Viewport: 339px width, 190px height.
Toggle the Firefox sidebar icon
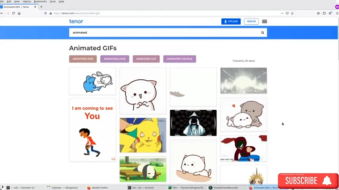pos(324,13)
